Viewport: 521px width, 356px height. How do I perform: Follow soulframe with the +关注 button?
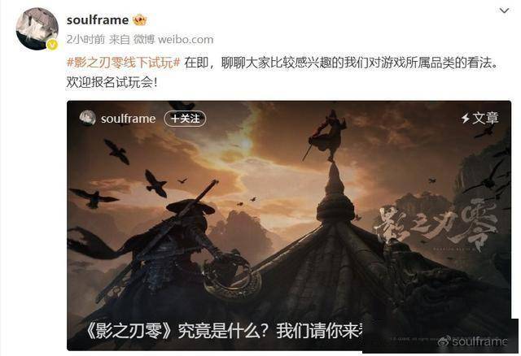[x=185, y=119]
